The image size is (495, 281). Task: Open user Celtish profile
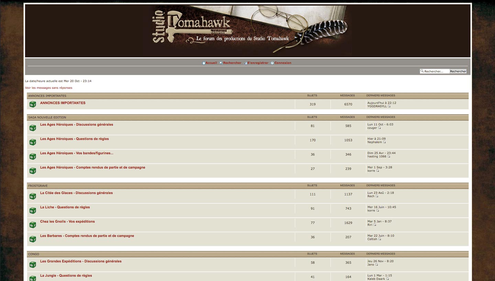[372, 239]
